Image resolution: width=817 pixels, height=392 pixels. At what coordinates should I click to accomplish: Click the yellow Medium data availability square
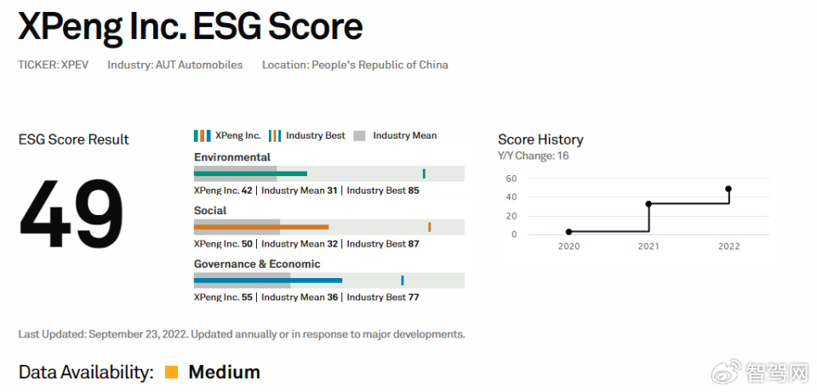(171, 372)
